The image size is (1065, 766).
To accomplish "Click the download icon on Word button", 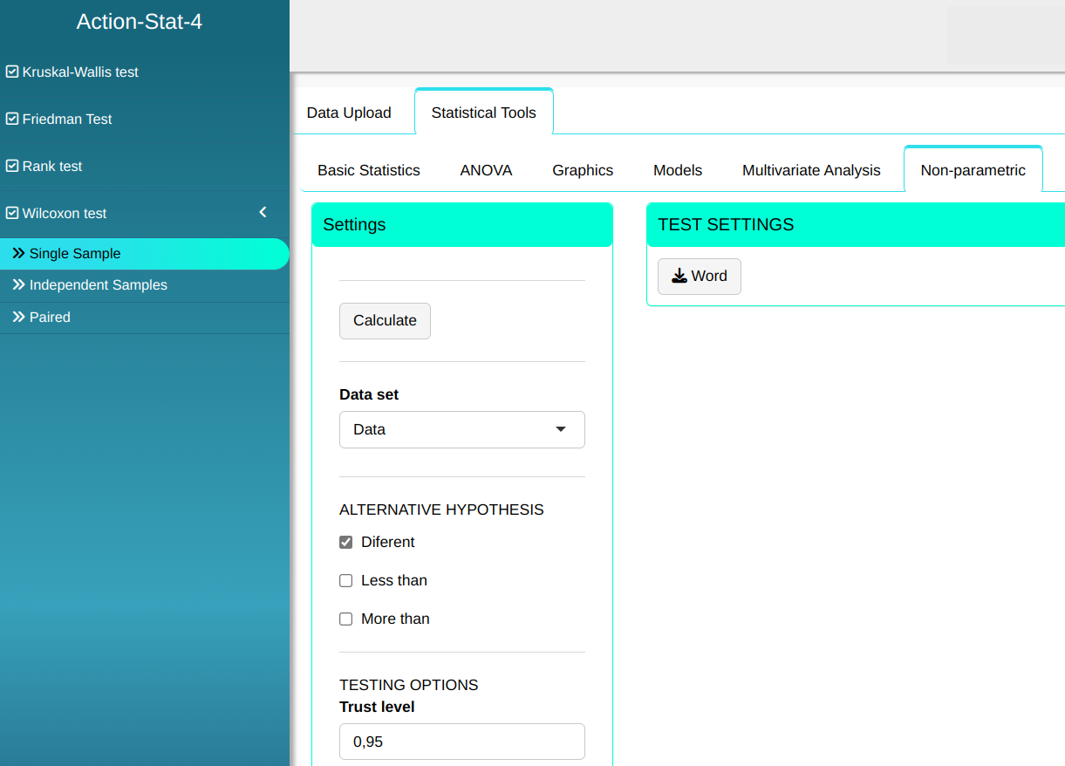I will point(679,277).
